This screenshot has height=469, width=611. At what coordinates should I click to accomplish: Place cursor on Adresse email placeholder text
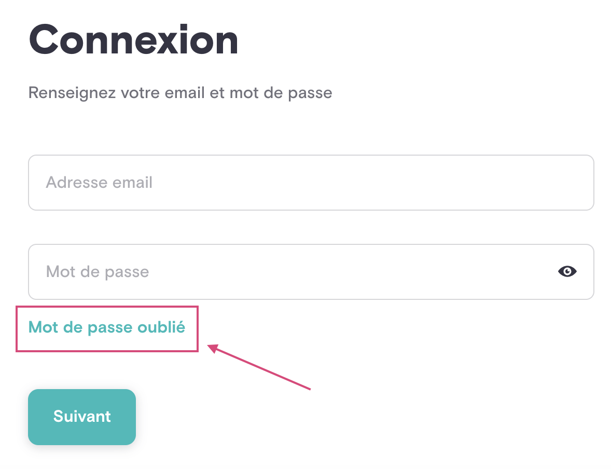[99, 183]
